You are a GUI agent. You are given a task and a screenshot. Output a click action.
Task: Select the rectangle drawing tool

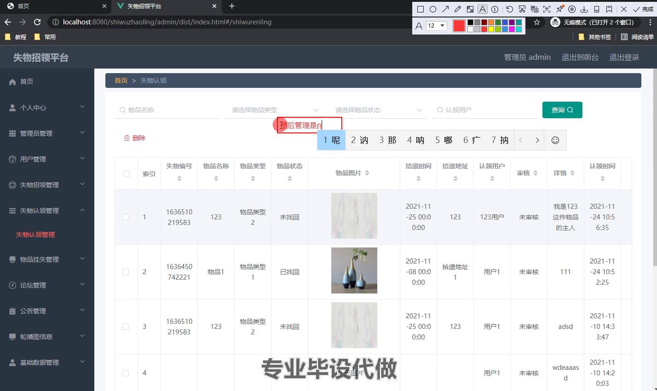(x=420, y=9)
